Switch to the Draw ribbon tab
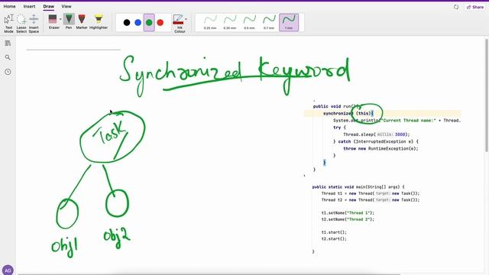489x275 pixels. (x=49, y=6)
